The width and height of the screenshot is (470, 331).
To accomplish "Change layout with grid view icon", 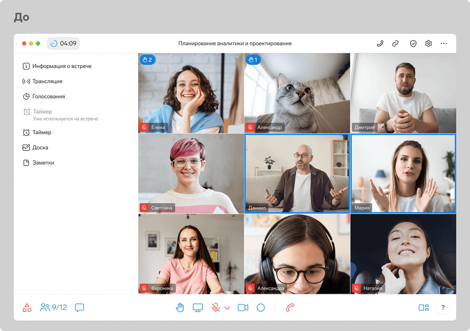I will pos(424,308).
